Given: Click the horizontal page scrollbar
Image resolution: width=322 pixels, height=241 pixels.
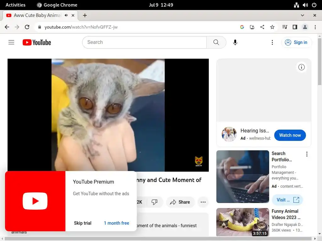Looking at the screenshot, I should pyautogui.click(x=159, y=239).
